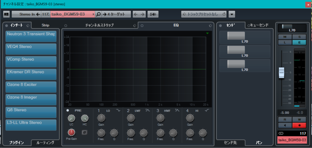Select the センド先 bottom tab
The image size is (312, 148).
[231, 143]
